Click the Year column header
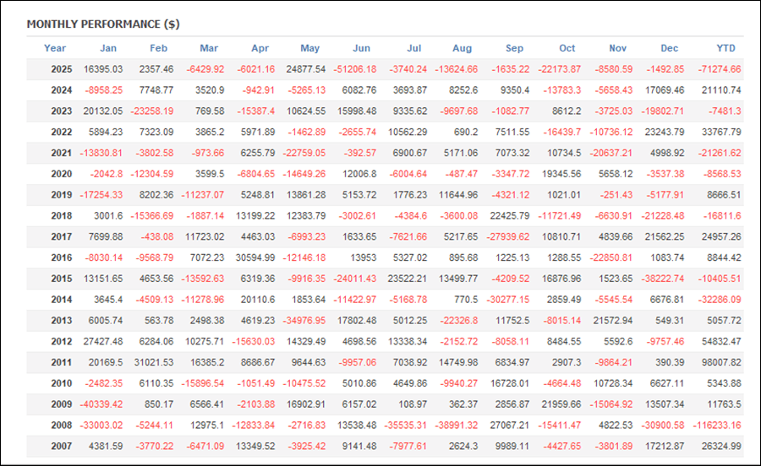 pyautogui.click(x=55, y=48)
